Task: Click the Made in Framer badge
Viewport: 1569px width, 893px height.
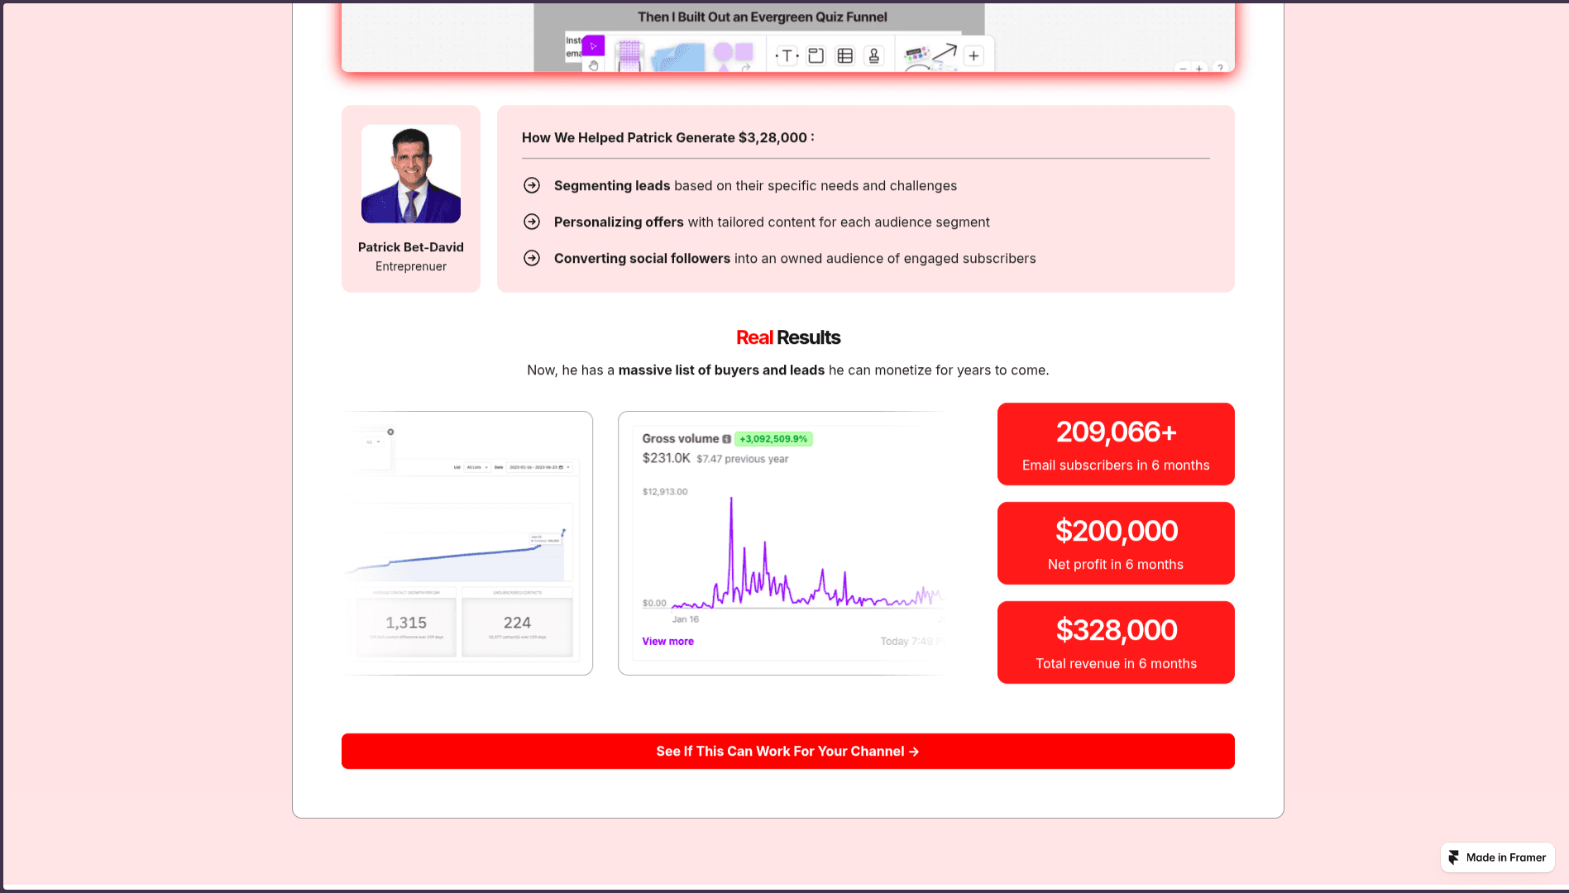Action: pyautogui.click(x=1497, y=857)
